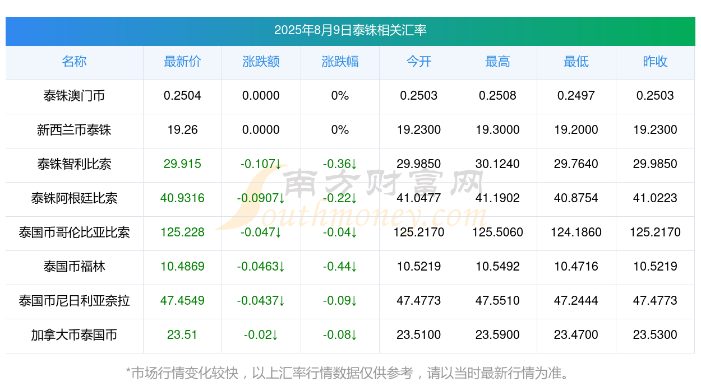Click latest price 23.51
Image resolution: width=701 pixels, height=391 pixels.
coord(182,335)
